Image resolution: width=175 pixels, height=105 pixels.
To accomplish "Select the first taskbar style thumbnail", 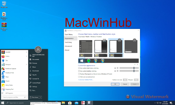I will 86,55.
